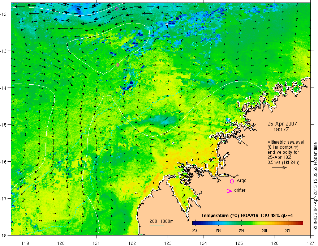Click the longitude axis label 120

[61, 243]
